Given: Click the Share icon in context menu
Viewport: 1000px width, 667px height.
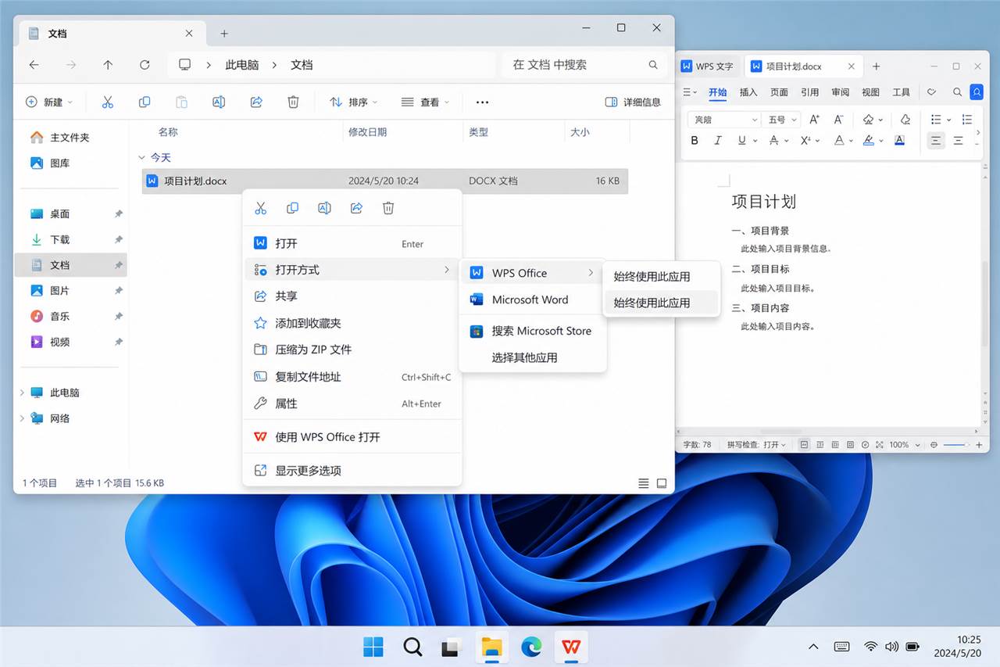Looking at the screenshot, I should [356, 208].
